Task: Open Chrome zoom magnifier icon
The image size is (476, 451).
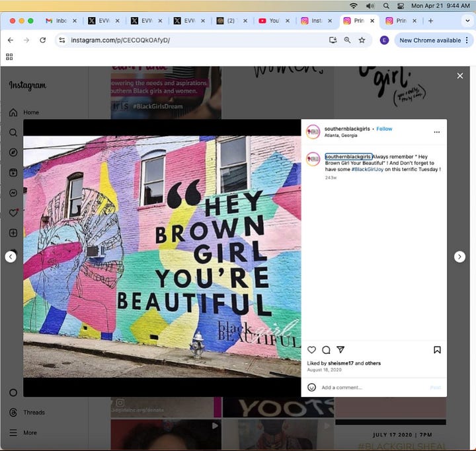Action: [347, 40]
